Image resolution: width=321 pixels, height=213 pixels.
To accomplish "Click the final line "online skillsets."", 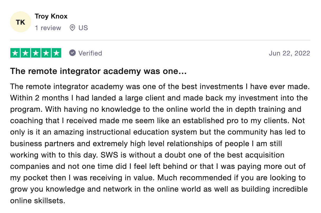I will pos(37,201).
